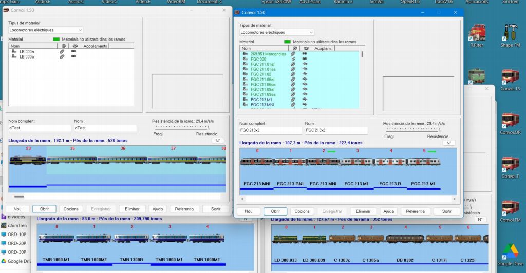Image resolution: width=526 pixels, height=273 pixels.
Task: Click Ajuda button in aTest window
Action: point(157,209)
